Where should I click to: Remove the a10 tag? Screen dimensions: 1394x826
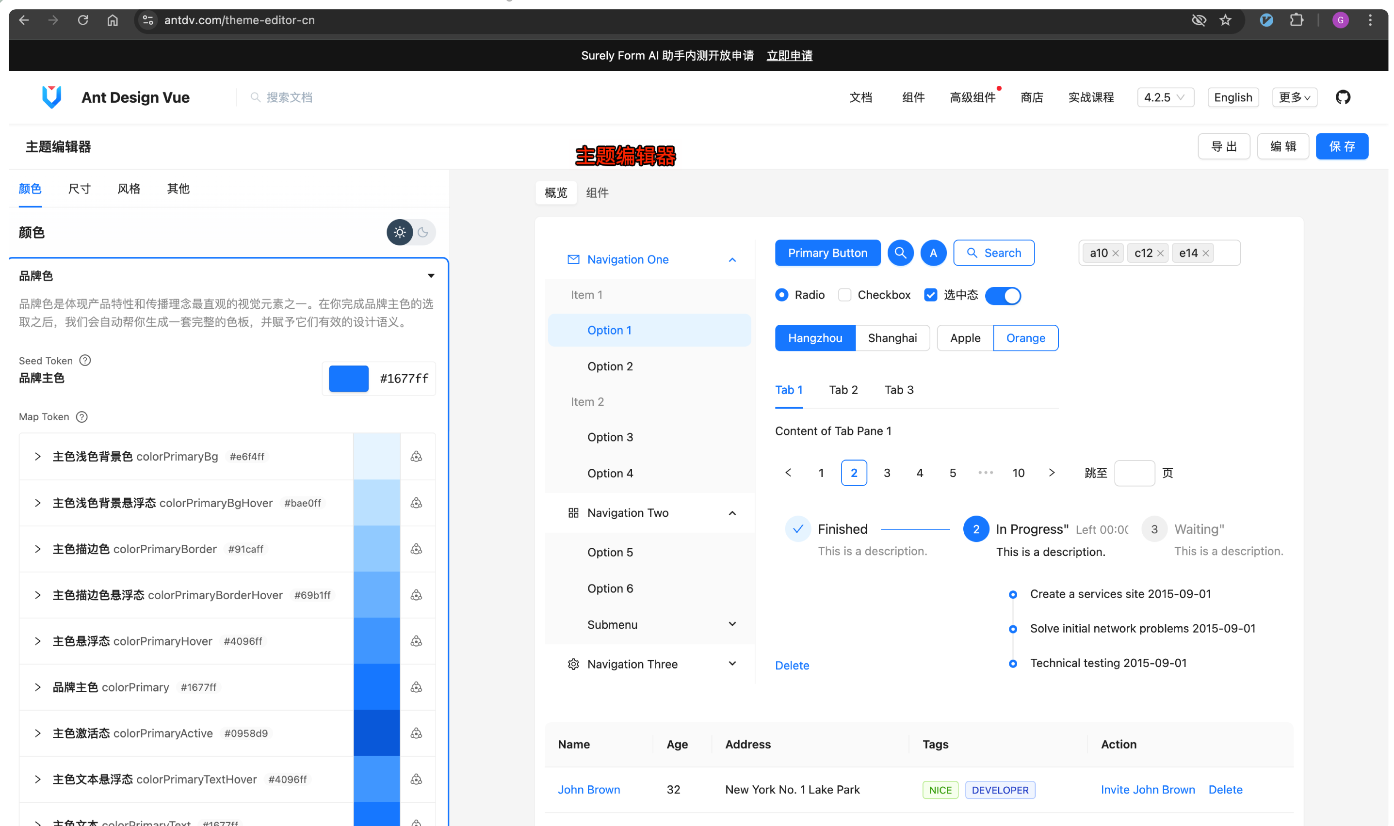click(x=1115, y=253)
